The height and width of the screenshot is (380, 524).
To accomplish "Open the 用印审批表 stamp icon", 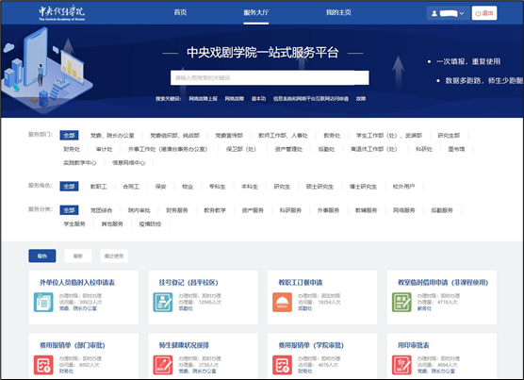I will pyautogui.click(x=401, y=365).
